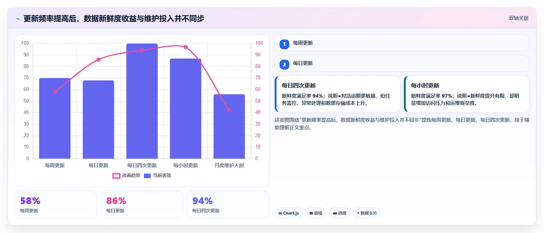Select the 每日四次更新 detail card
This screenshot has width=544, height=233.
337,94
